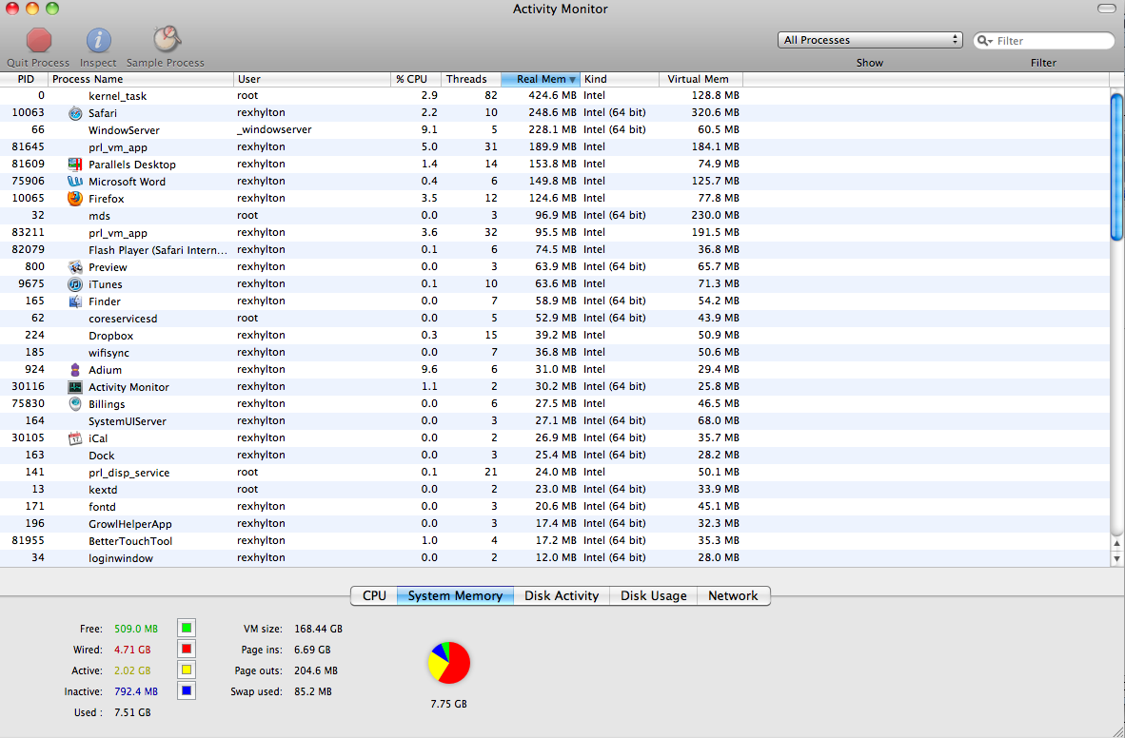Select the Dock process row

[x=555, y=455]
